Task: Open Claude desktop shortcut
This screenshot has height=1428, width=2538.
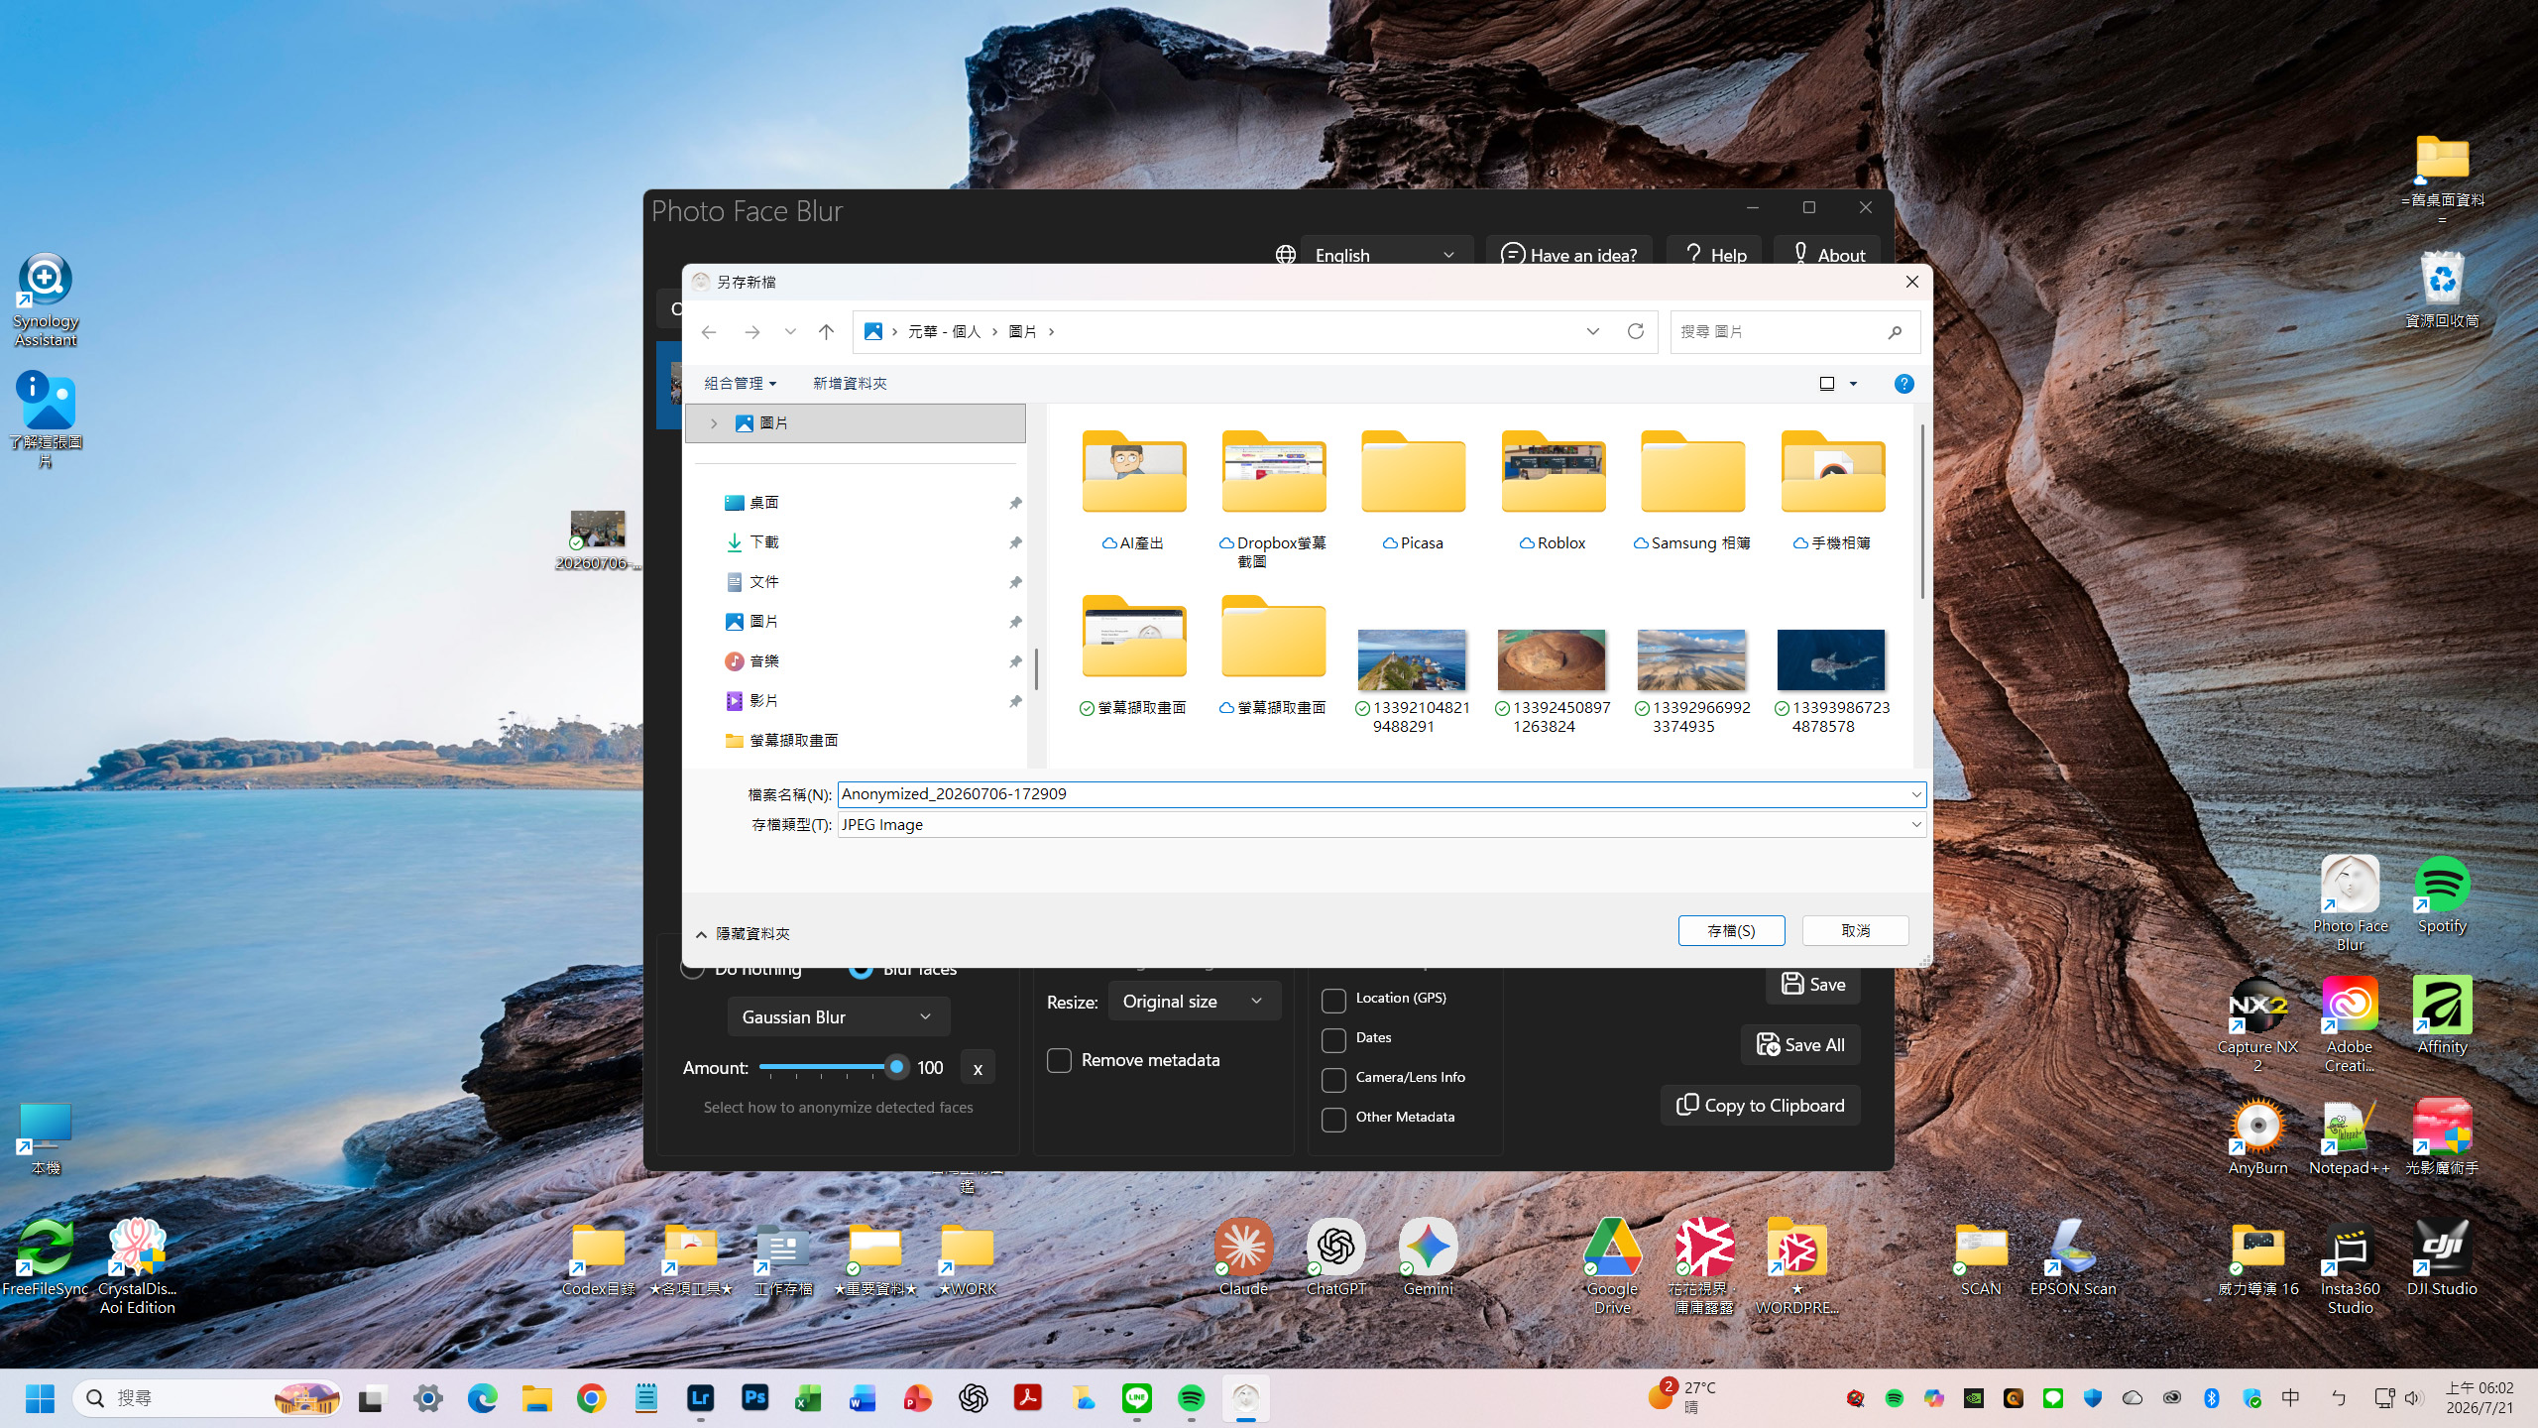Action: point(1243,1257)
